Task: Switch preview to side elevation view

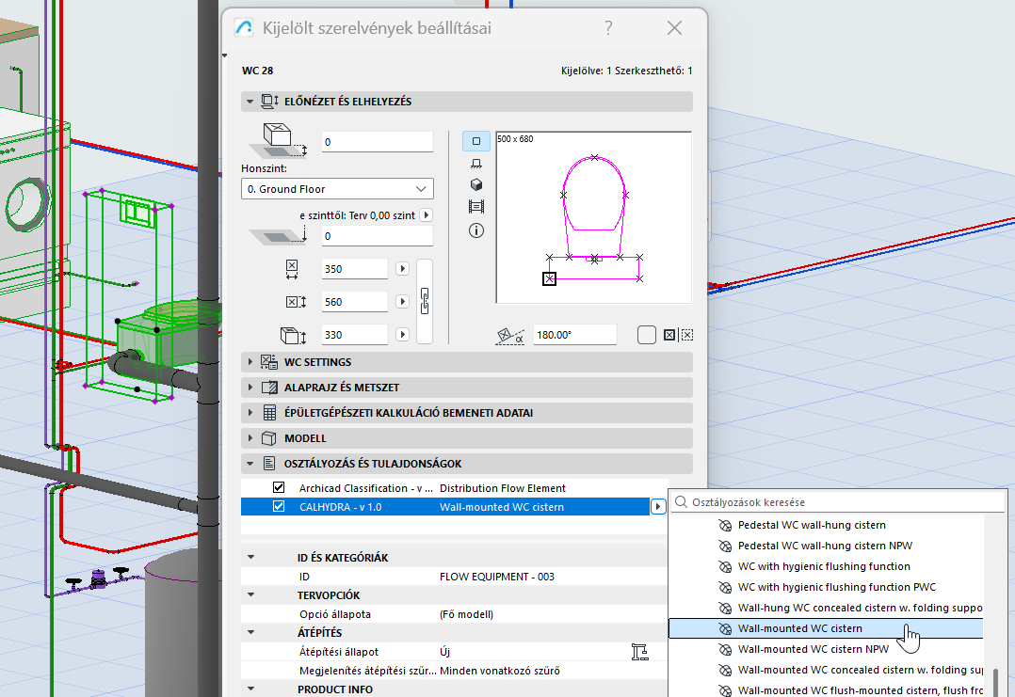Action: pyautogui.click(x=475, y=163)
